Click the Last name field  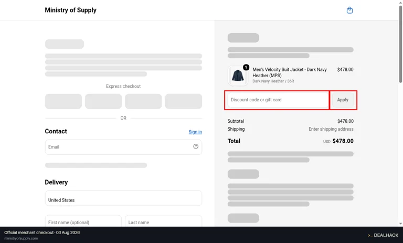[x=164, y=221]
